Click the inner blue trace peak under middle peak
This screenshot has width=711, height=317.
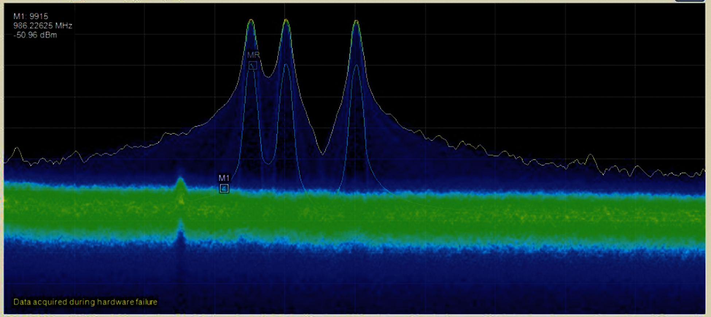(286, 65)
